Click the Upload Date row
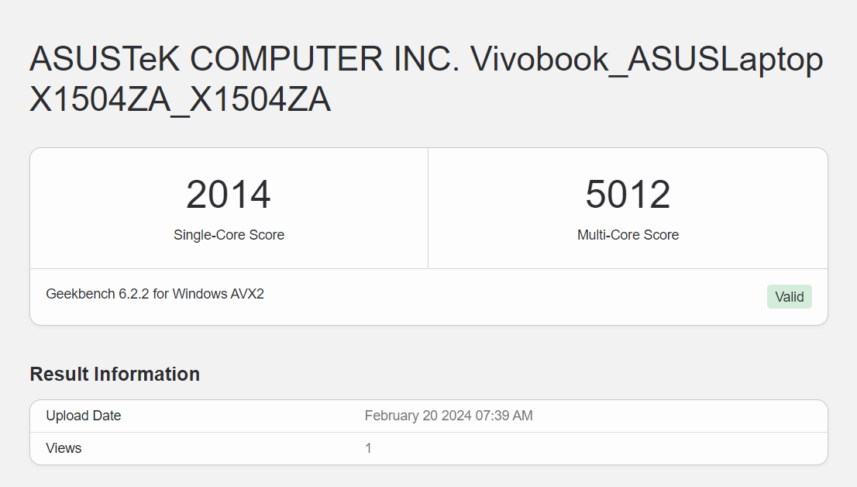Screen dimensions: 857x487 428,416
